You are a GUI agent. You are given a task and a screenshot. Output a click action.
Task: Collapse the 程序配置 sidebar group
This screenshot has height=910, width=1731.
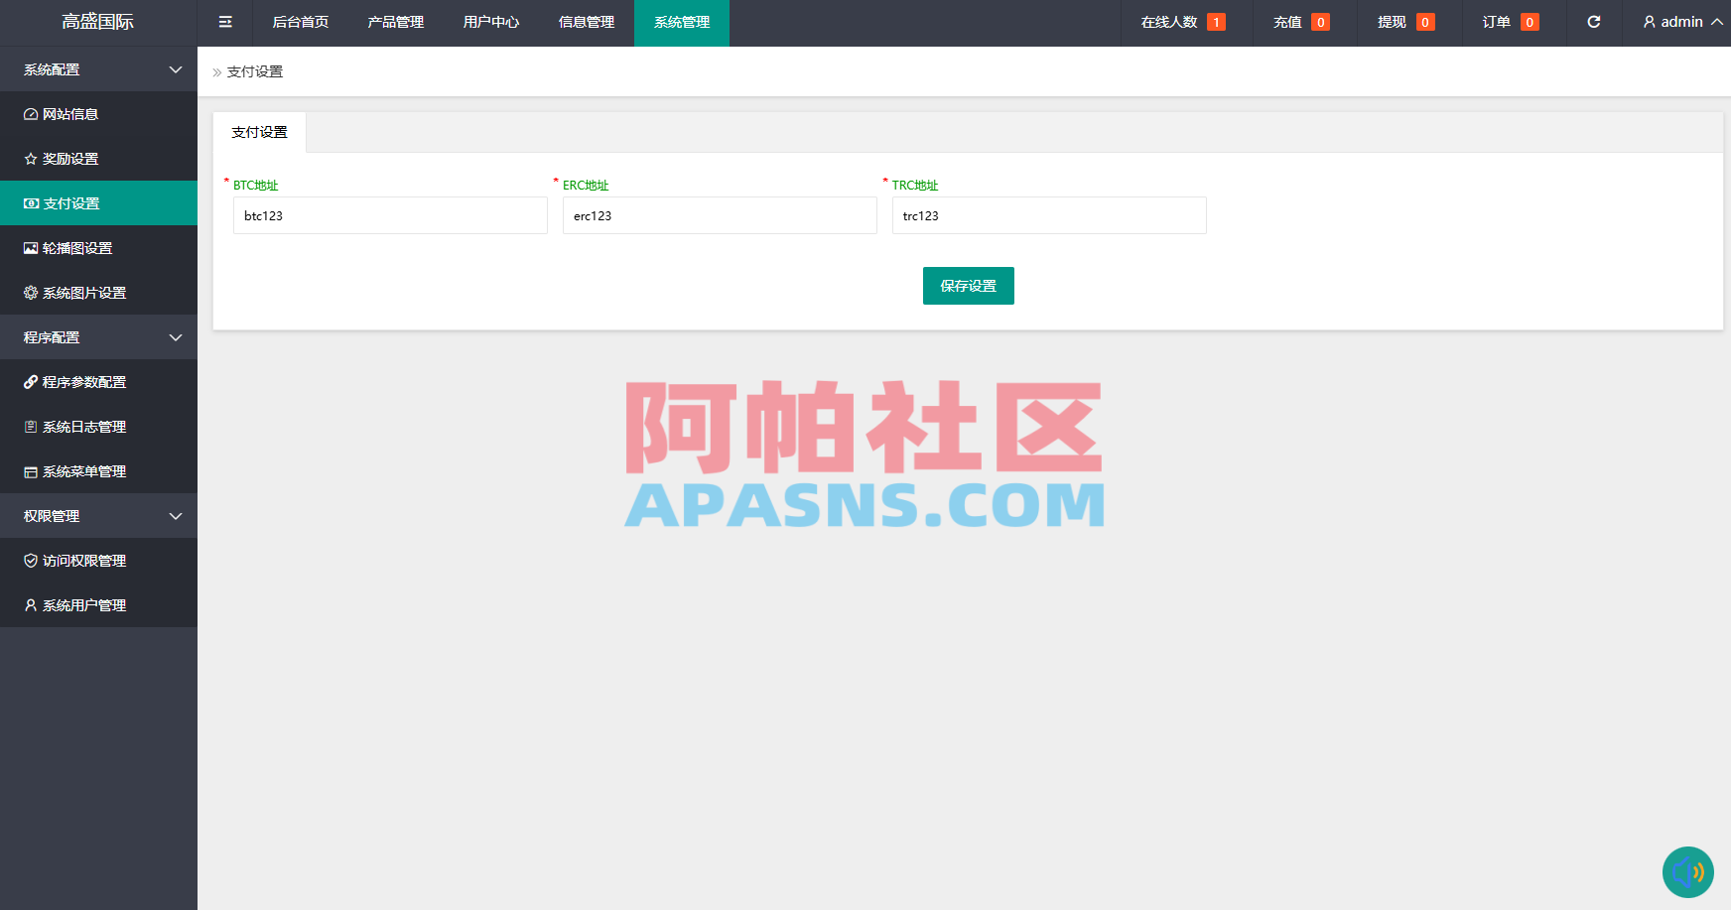(98, 337)
